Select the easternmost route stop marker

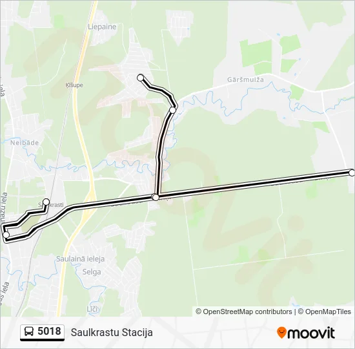click(x=352, y=173)
